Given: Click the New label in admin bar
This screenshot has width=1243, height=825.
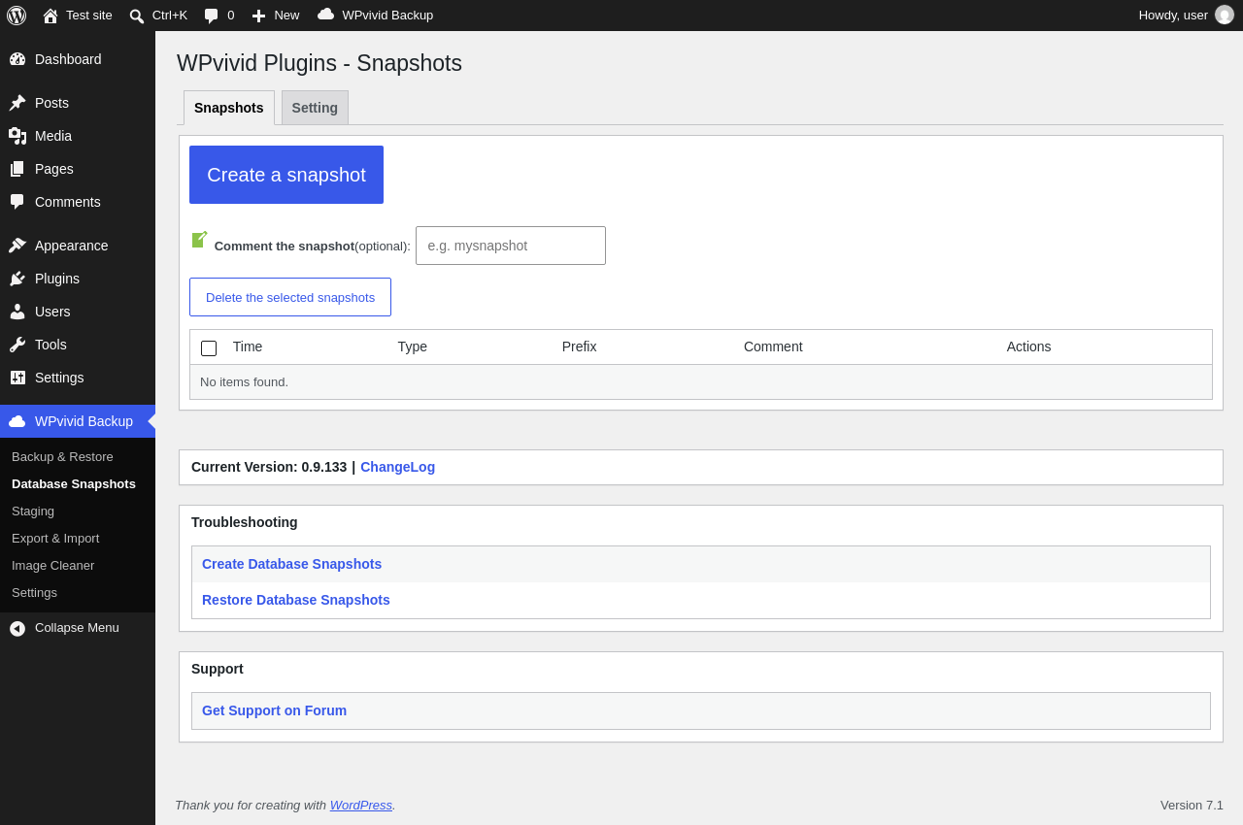Looking at the screenshot, I should [286, 15].
